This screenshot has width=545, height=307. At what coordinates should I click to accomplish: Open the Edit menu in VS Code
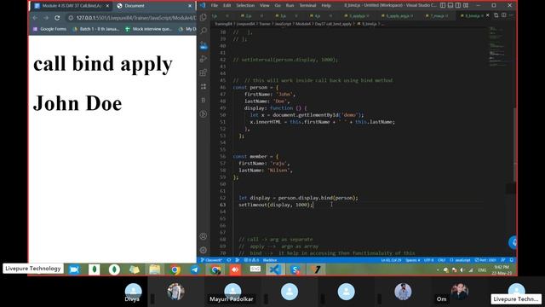227,5
